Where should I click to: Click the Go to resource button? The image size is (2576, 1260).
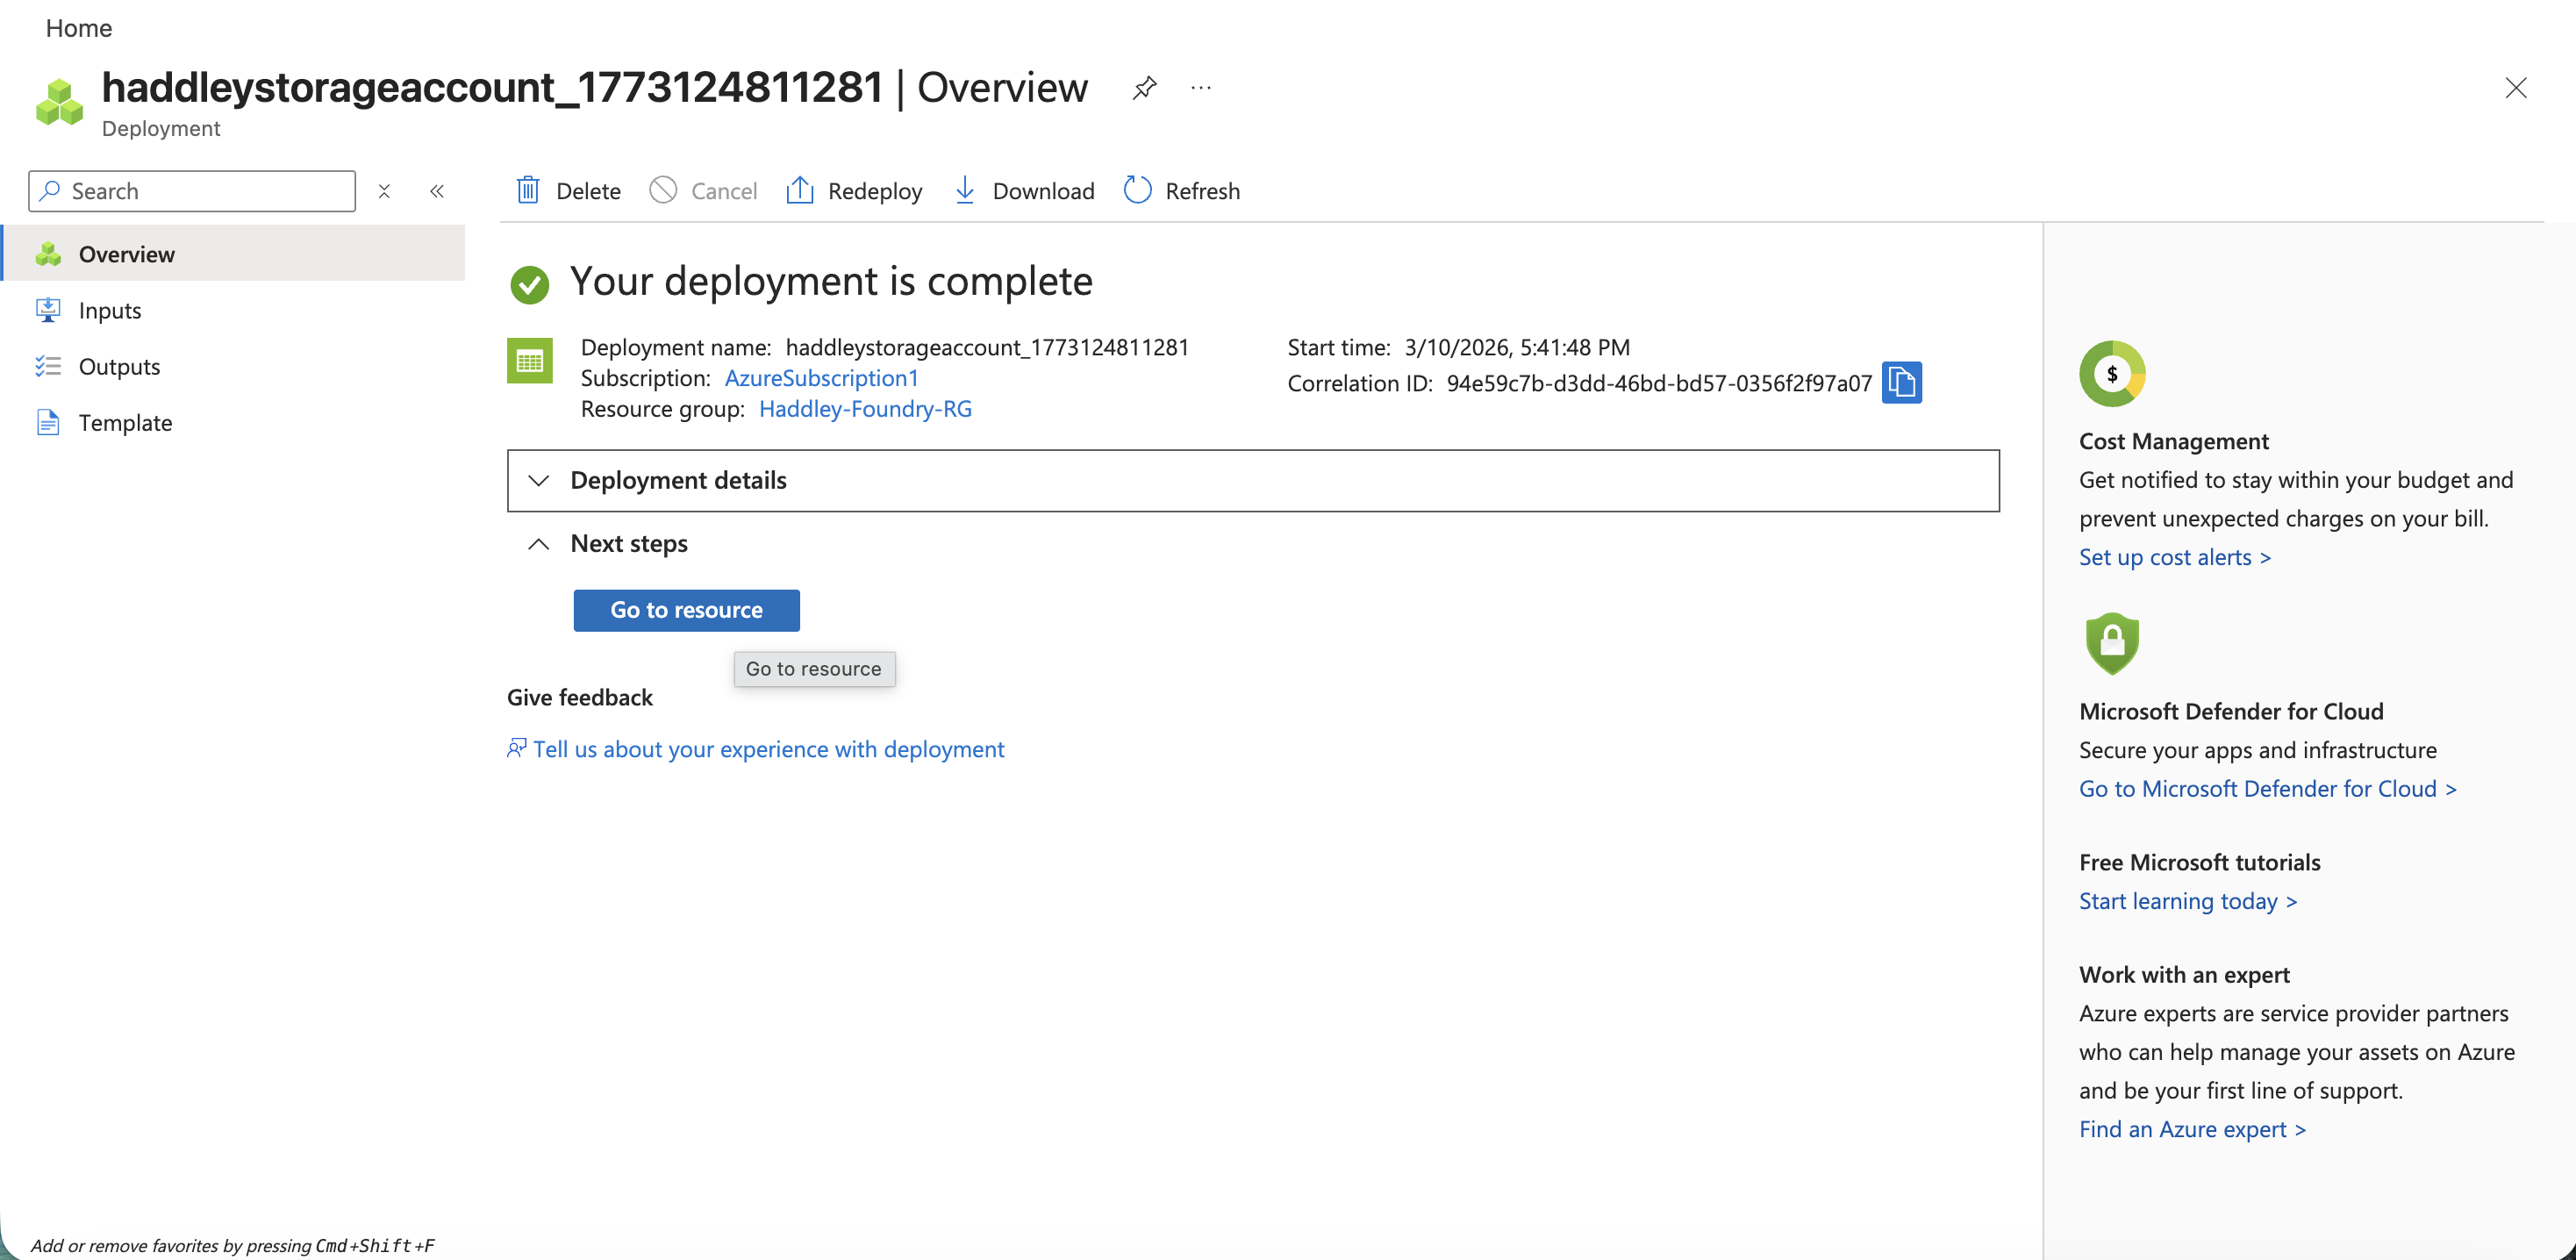click(x=686, y=610)
